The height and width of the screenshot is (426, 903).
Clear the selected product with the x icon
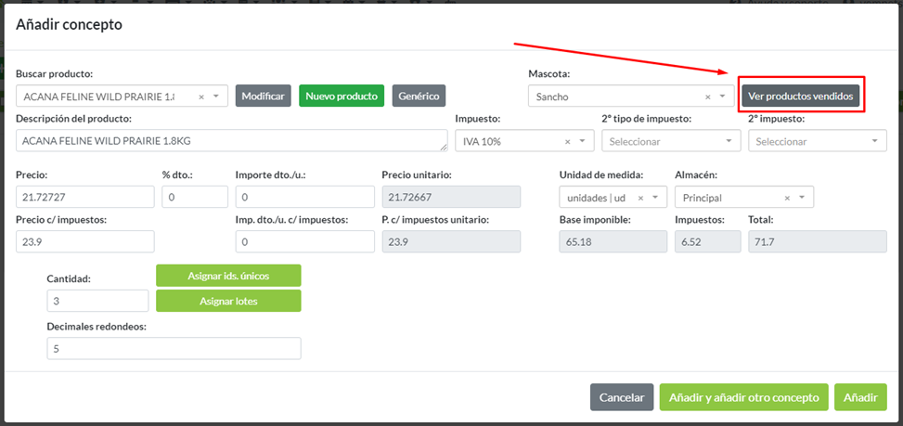point(200,97)
